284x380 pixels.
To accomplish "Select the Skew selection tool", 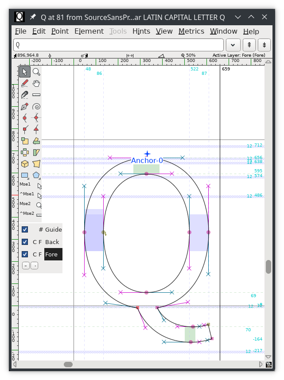I will click(36, 152).
